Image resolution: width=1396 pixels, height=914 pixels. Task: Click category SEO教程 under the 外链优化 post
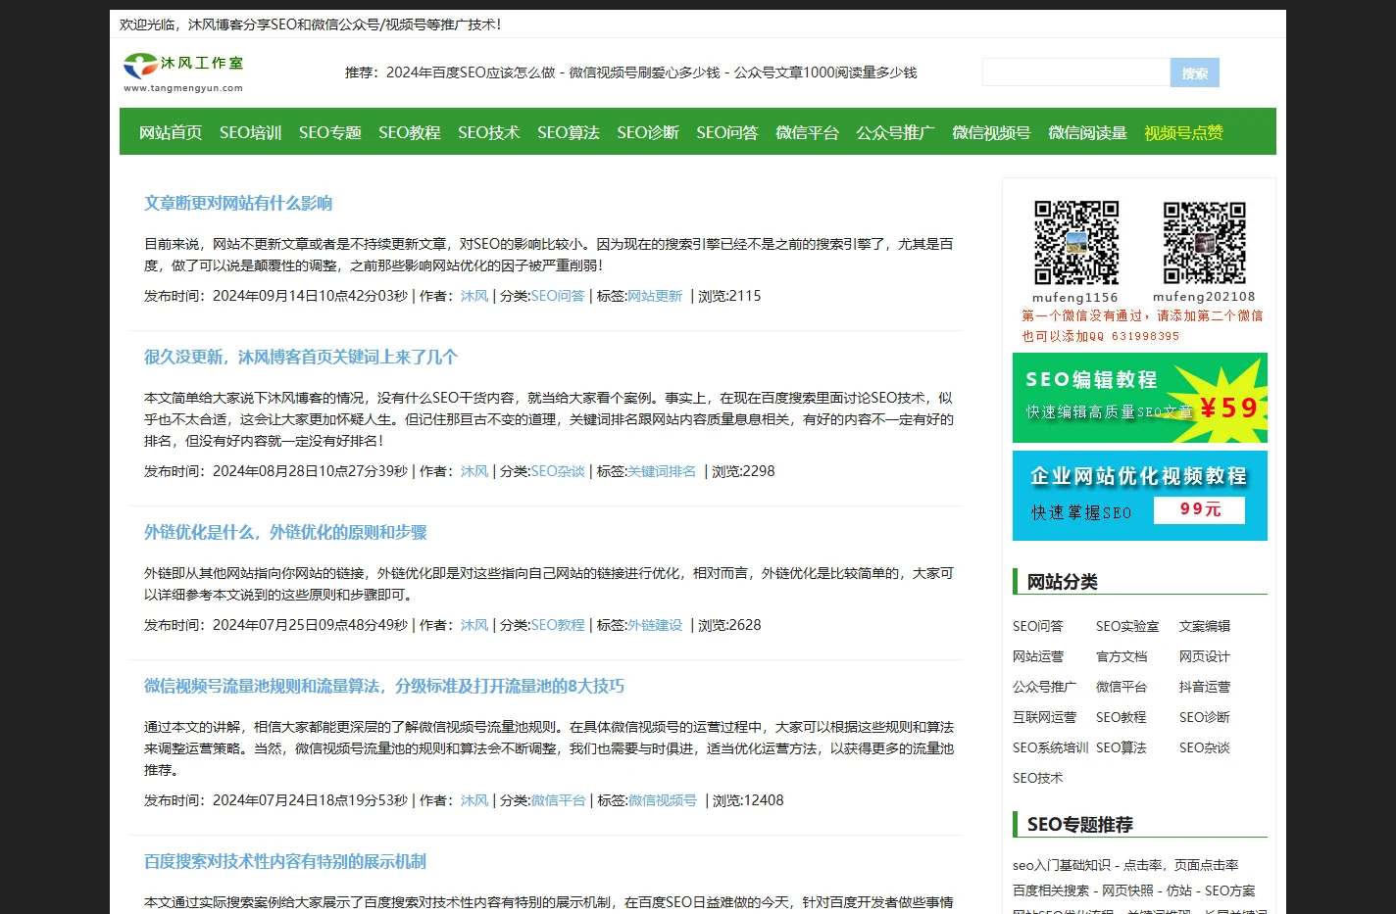[558, 625]
